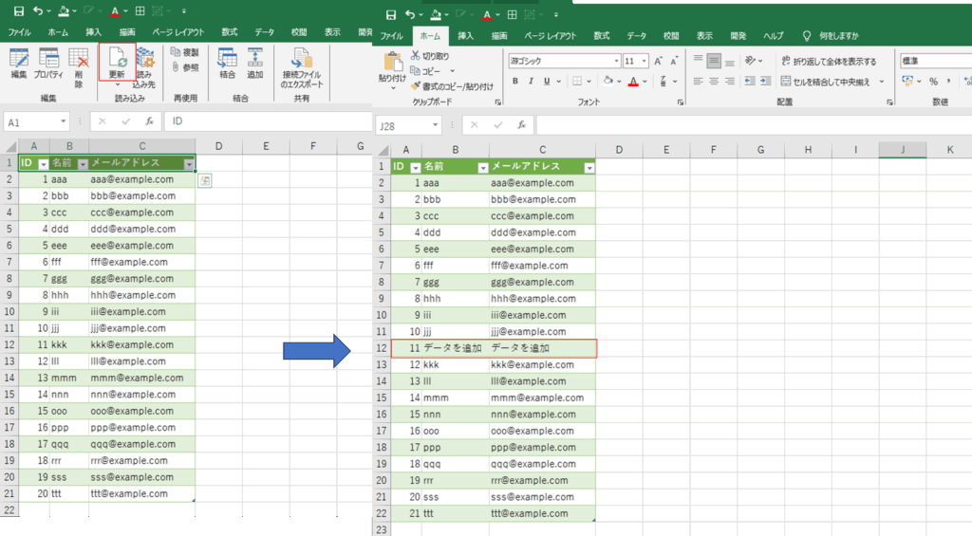972x536 pixels.
Task: Increase font size in right window ribbon
Action: point(659,61)
